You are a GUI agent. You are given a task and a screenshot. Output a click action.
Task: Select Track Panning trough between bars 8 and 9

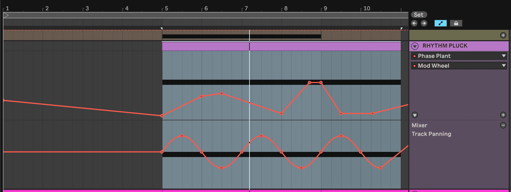click(301, 168)
